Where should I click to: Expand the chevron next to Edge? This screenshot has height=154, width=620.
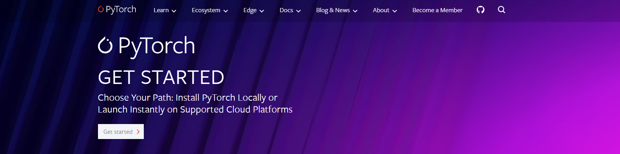pos(262,11)
